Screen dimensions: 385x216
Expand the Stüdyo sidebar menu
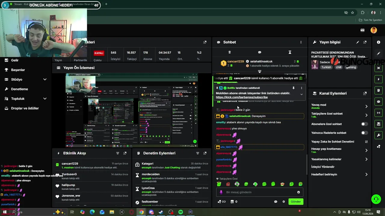(x=45, y=79)
